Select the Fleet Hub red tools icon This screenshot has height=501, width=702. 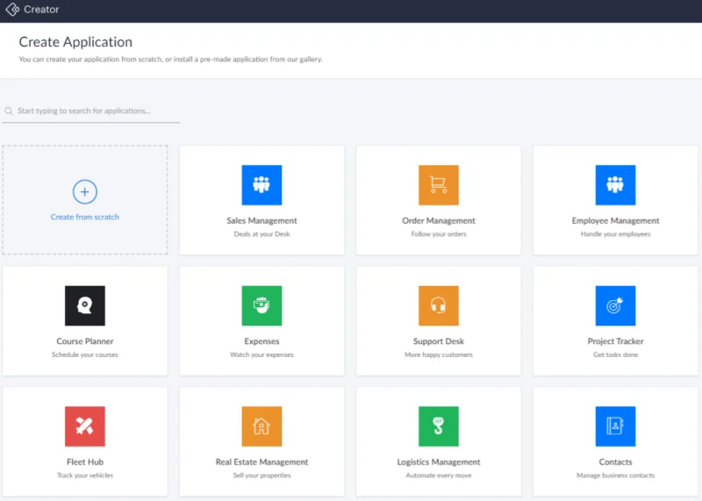[85, 426]
